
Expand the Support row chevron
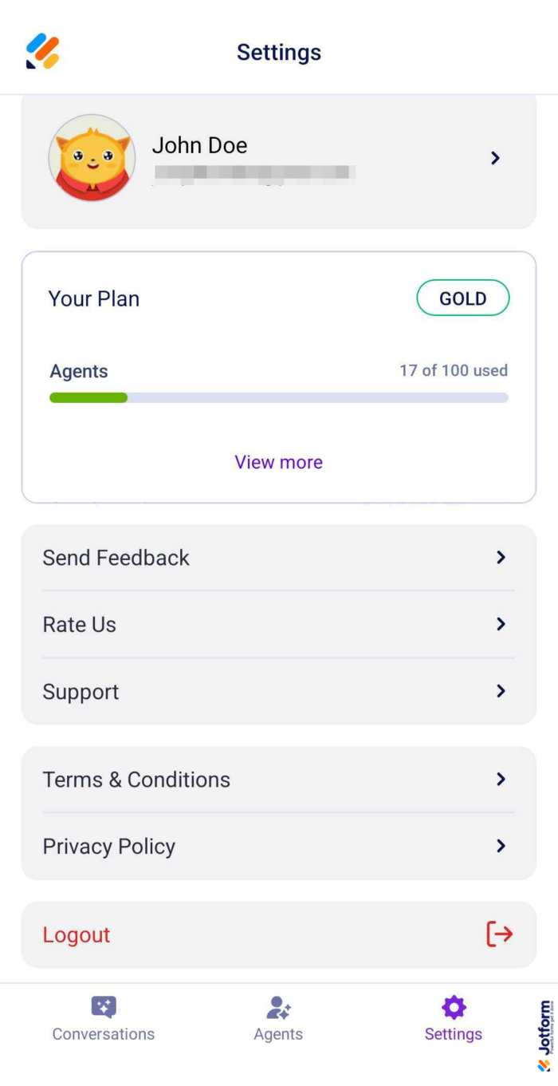point(501,691)
